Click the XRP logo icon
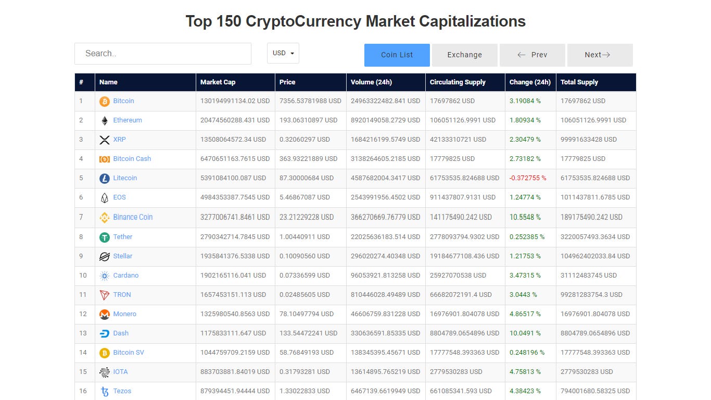Screen dimensions: 711x400 (x=105, y=140)
